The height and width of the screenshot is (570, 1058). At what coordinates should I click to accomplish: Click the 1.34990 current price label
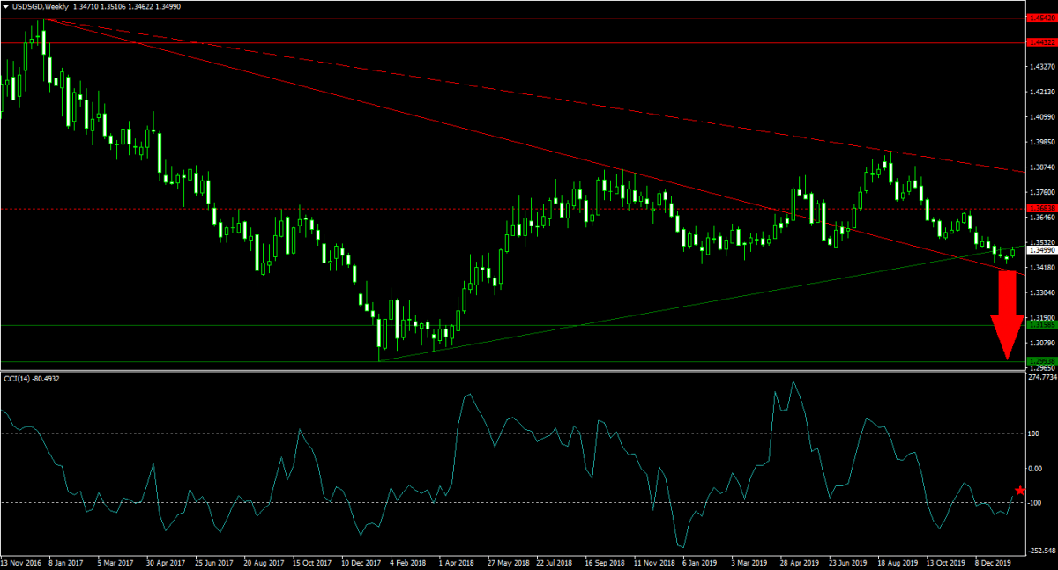point(1041,250)
